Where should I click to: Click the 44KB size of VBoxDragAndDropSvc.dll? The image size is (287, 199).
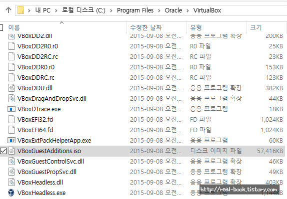point(276,98)
